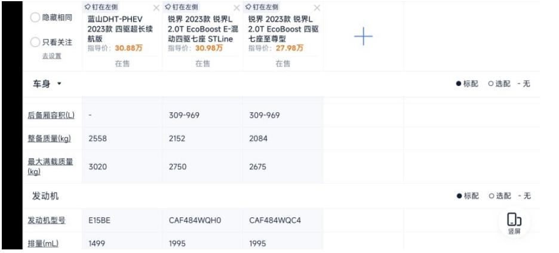559x253 pixels.
Task: Expand the 车身 section dropdown arrow
Action: tap(59, 84)
